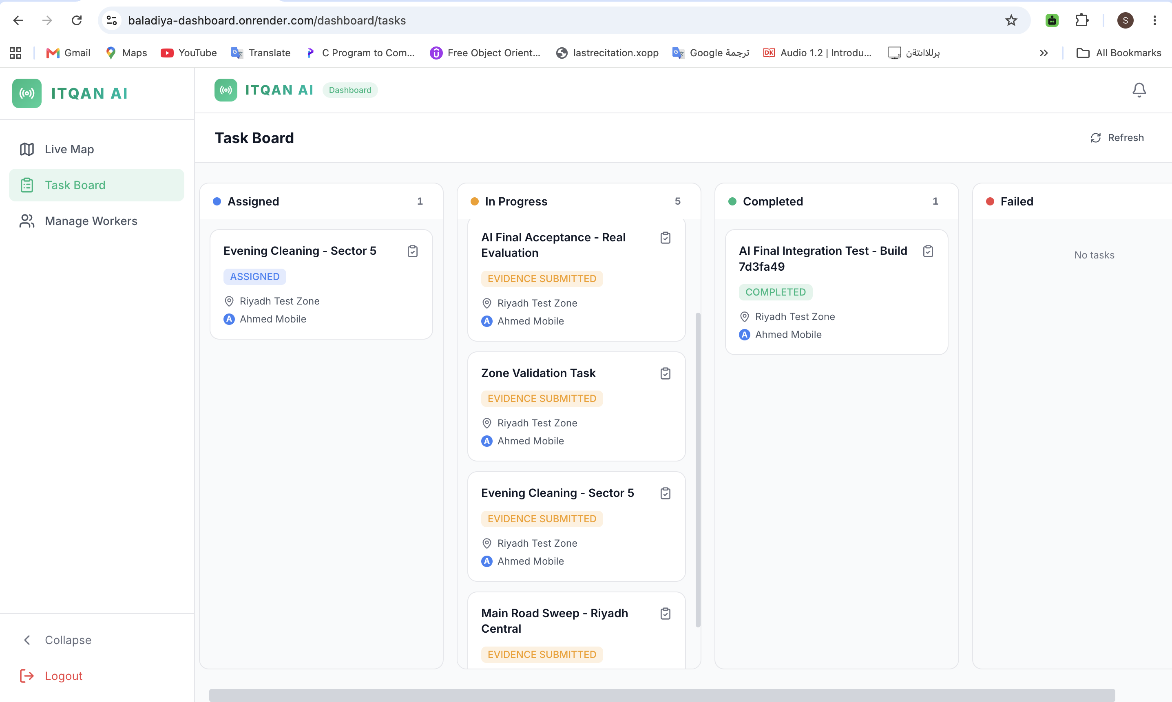1172x702 pixels.
Task: Select Task Board in sidebar
Action: tap(97, 185)
